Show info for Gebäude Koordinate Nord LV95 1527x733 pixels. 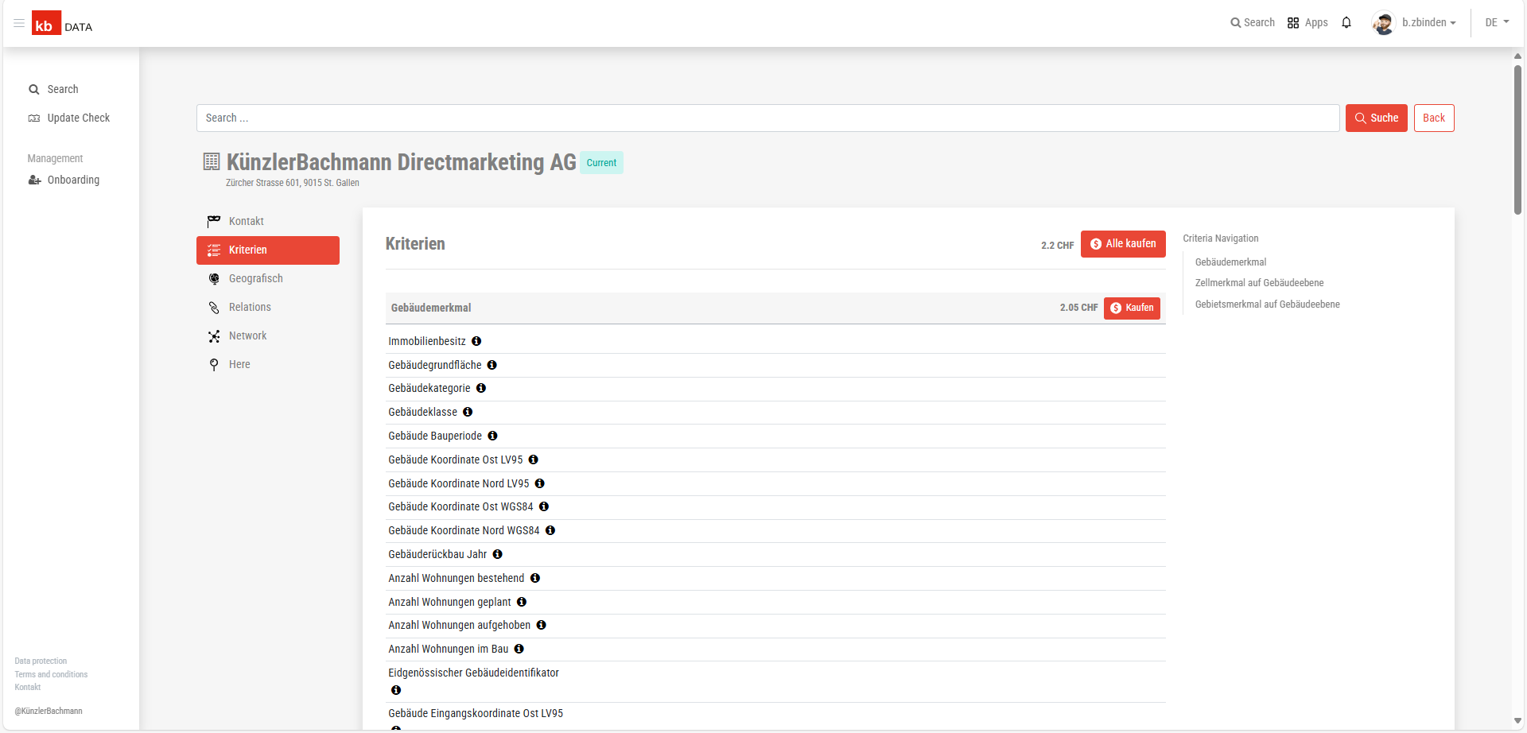(x=540, y=483)
